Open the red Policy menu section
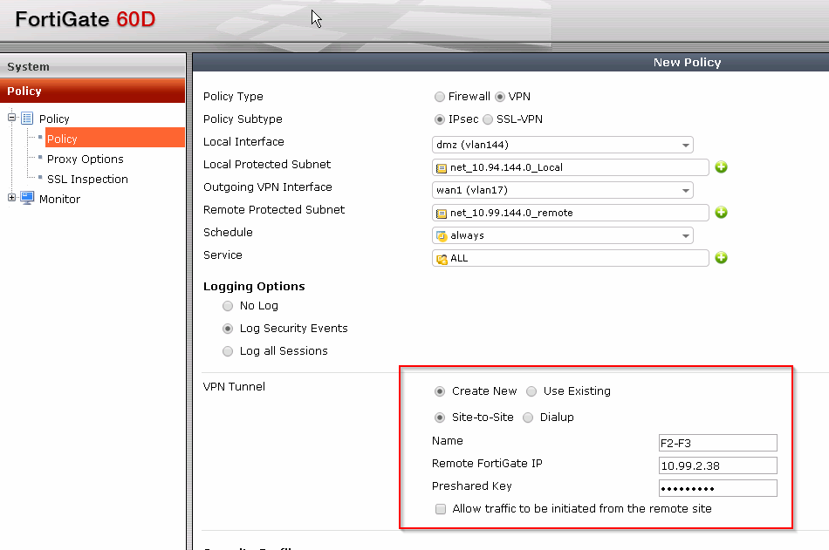This screenshot has height=550, width=829. 92,91
